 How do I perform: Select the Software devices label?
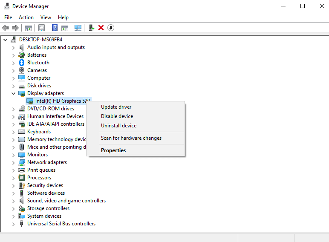click(x=46, y=193)
